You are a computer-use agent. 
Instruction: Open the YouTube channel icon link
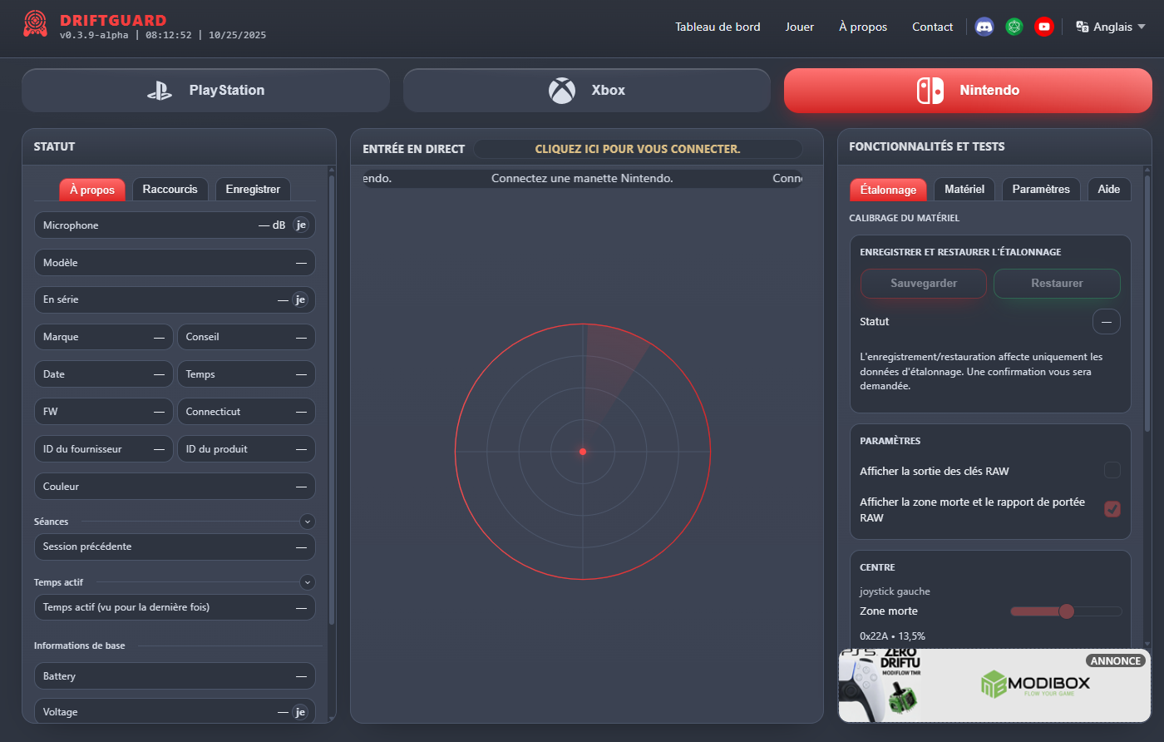[x=1043, y=27]
